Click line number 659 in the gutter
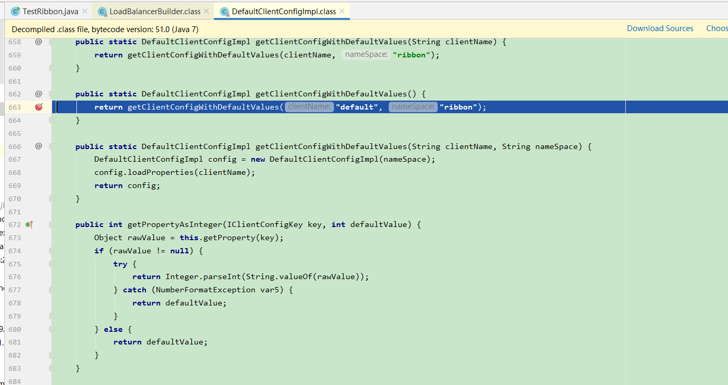This screenshot has width=728, height=385. (15, 55)
